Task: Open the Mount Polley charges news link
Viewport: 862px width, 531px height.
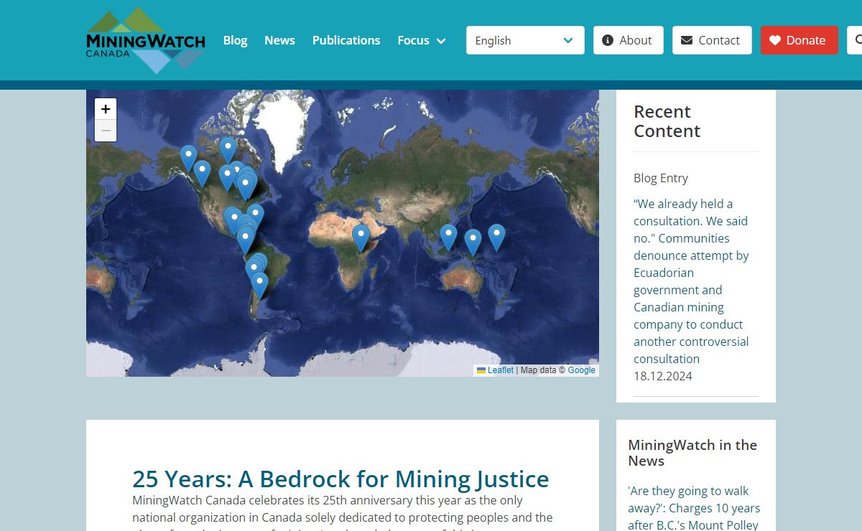Action: click(694, 508)
